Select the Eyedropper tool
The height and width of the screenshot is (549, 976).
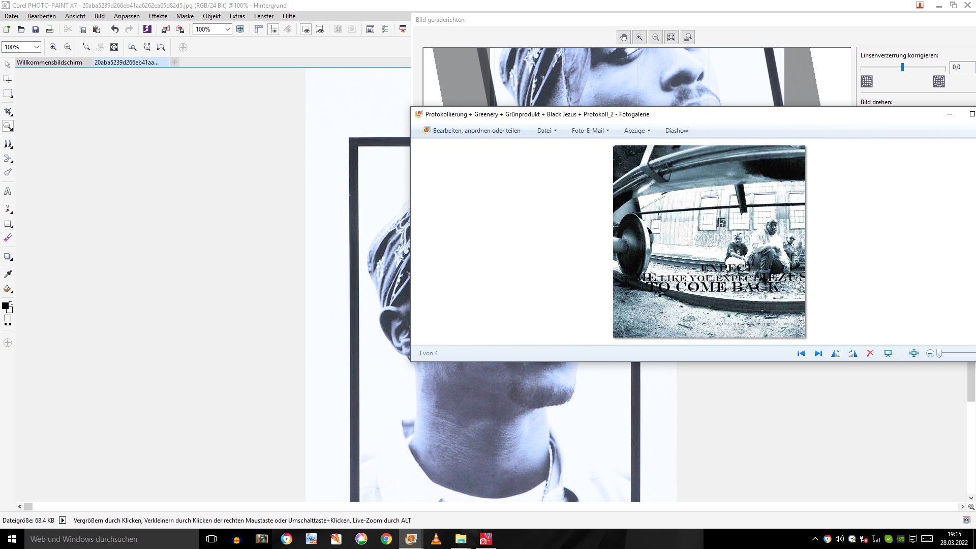click(x=8, y=274)
